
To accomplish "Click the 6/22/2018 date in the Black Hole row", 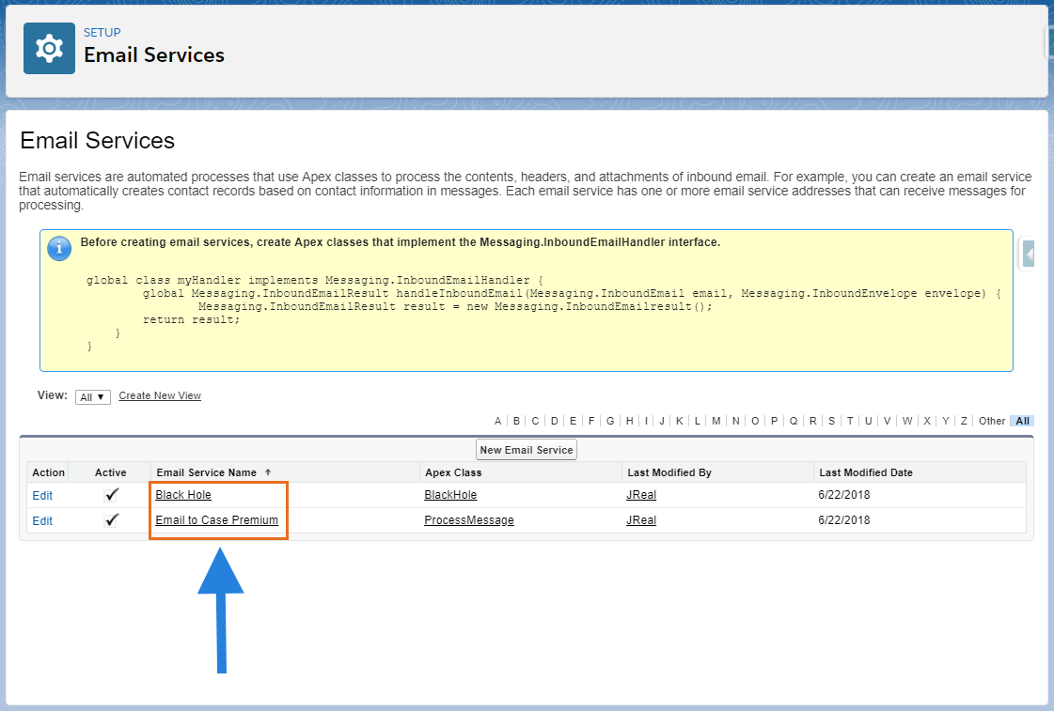I will (844, 495).
